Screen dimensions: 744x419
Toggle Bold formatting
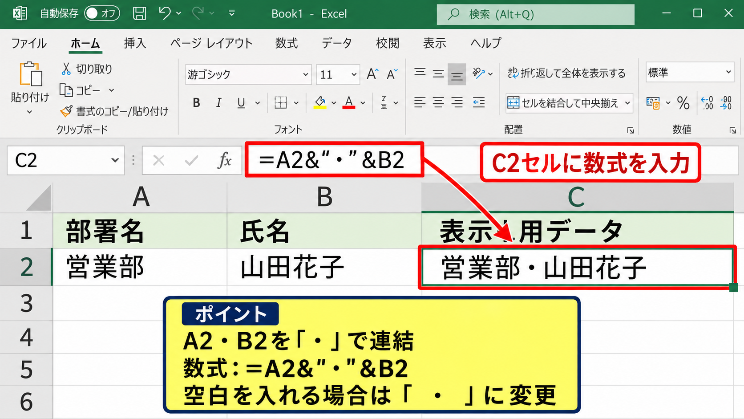(x=196, y=103)
